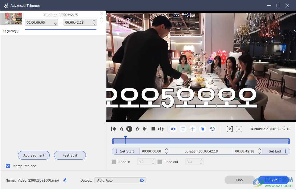
Task: Click the Advanced Trimmer scissors app icon
Action: pyautogui.click(x=6, y=5)
